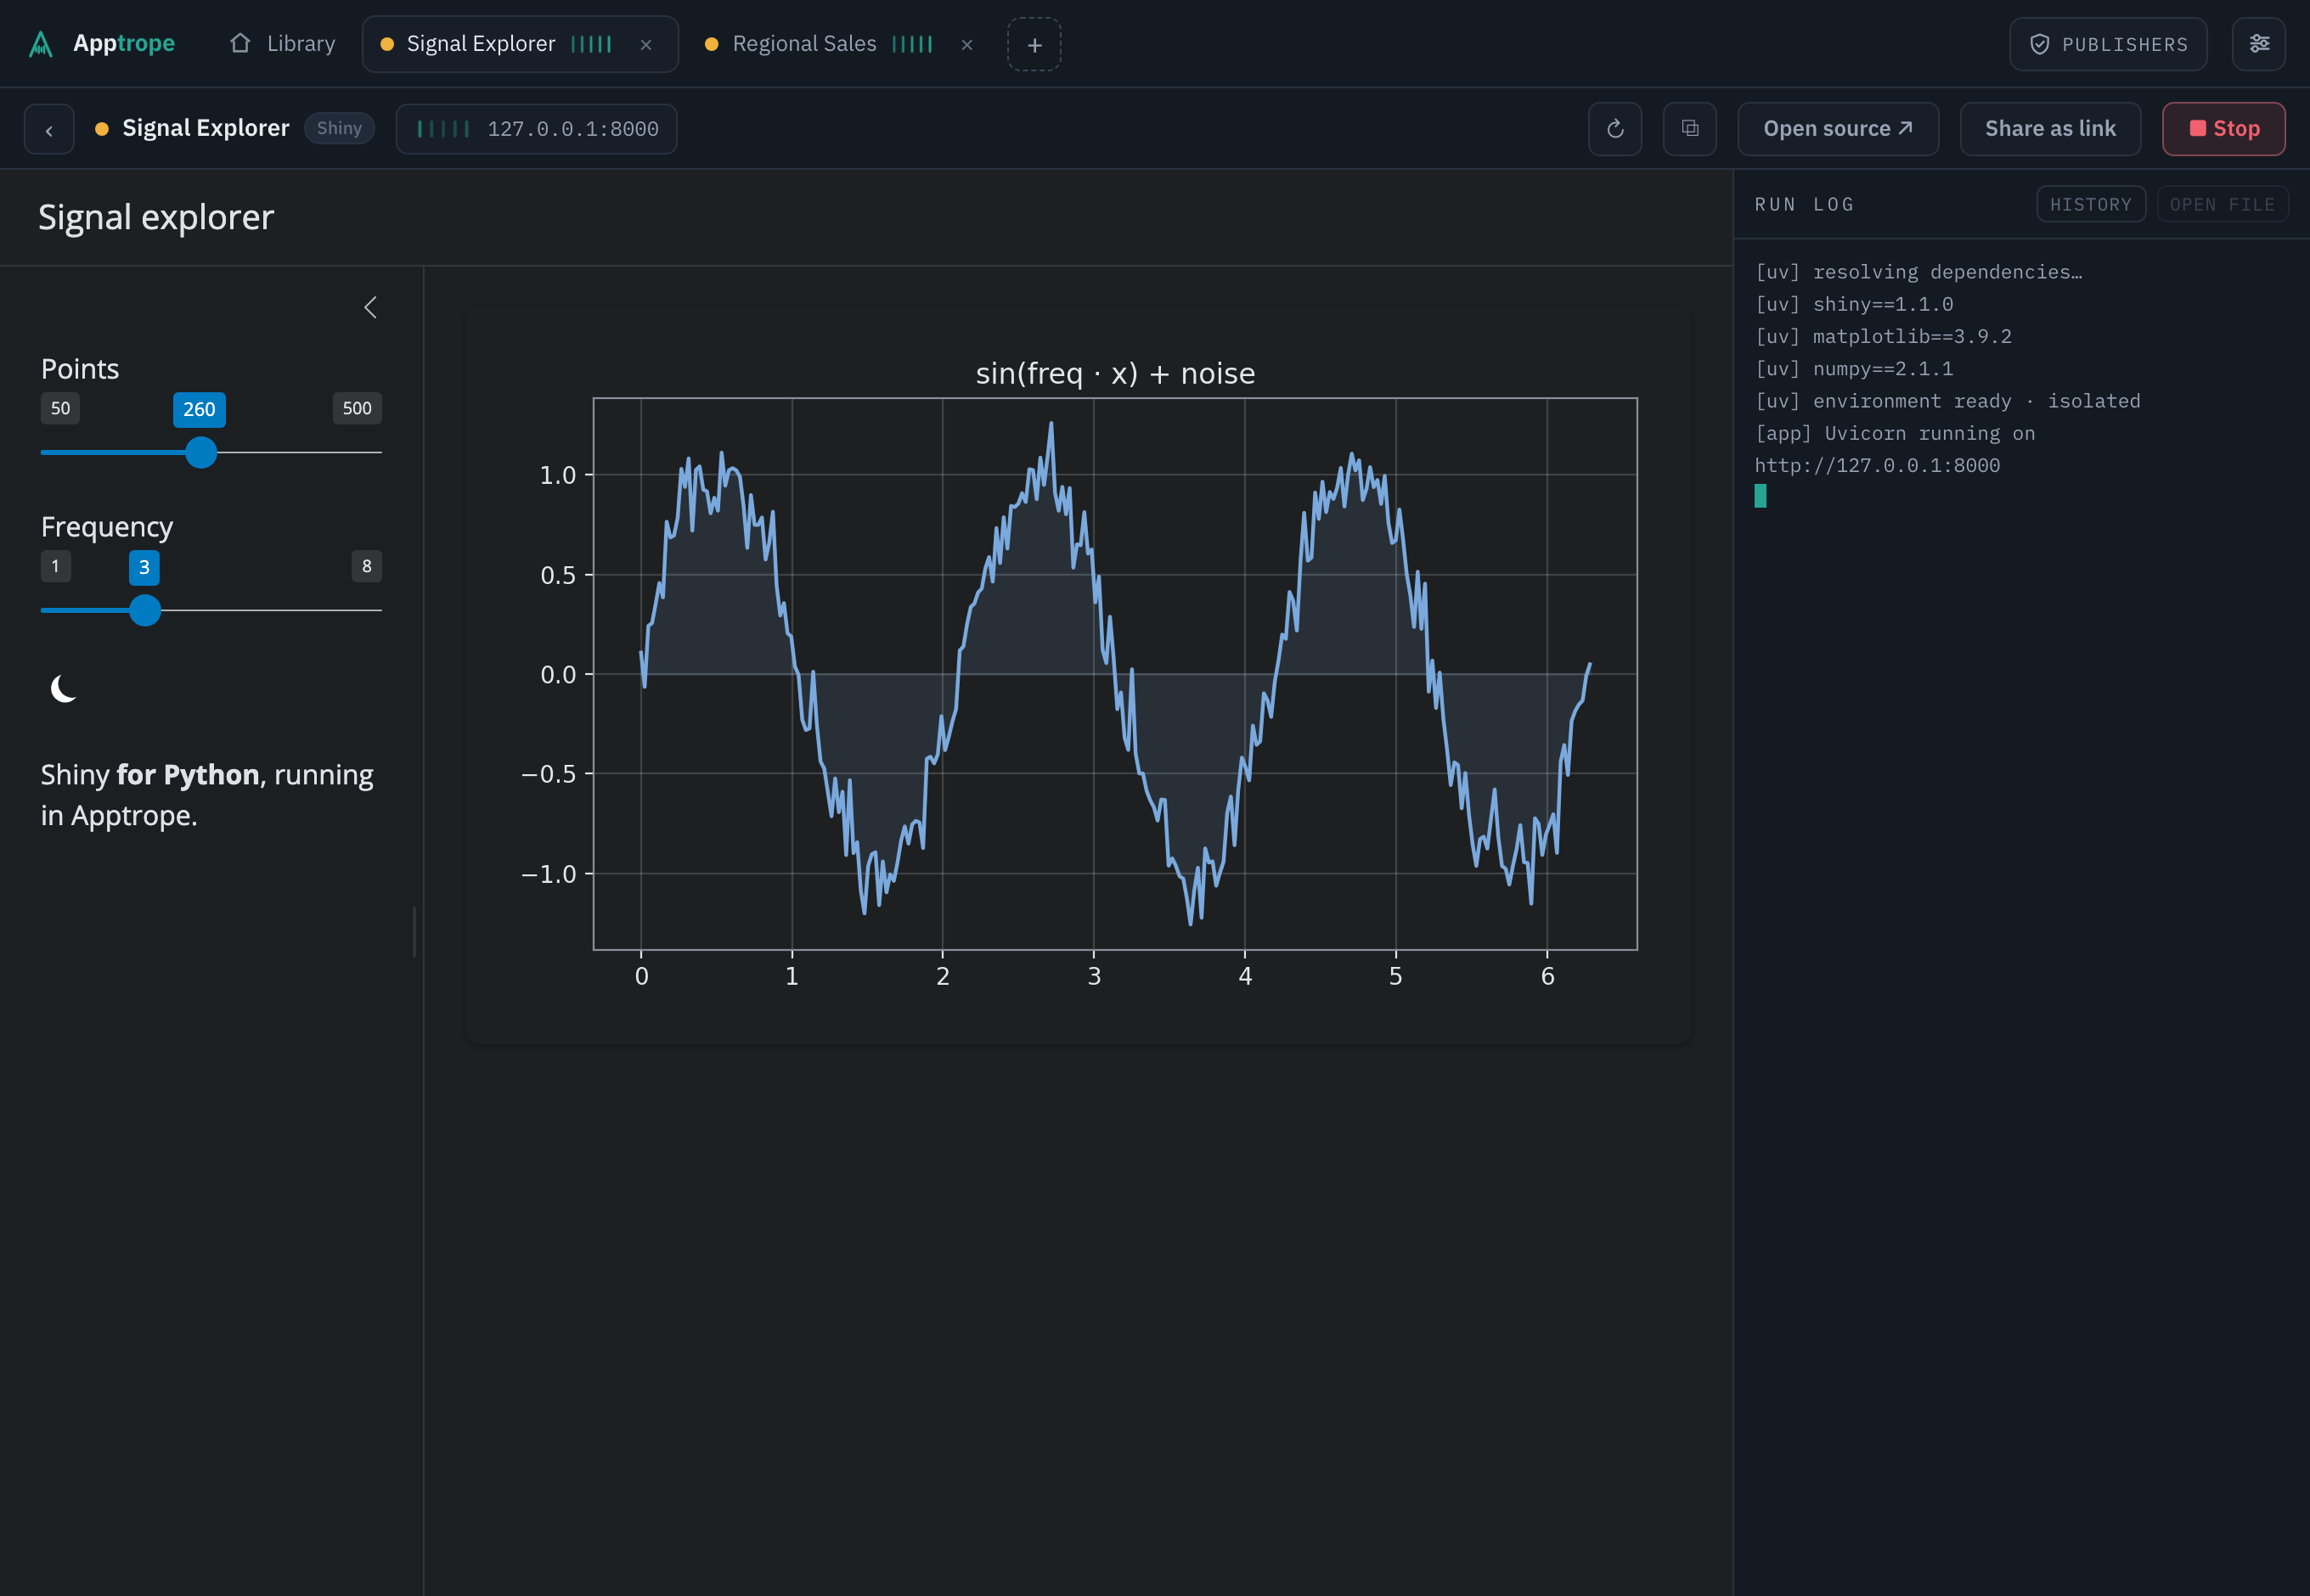
Task: Click the Apptrope logo icon
Action: tap(41, 44)
